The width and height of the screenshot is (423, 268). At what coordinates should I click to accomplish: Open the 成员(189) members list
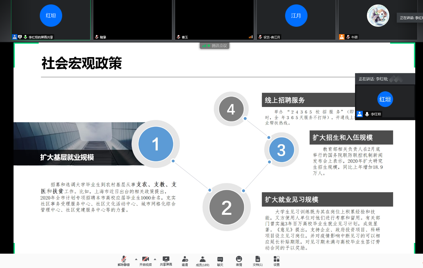(x=203, y=261)
